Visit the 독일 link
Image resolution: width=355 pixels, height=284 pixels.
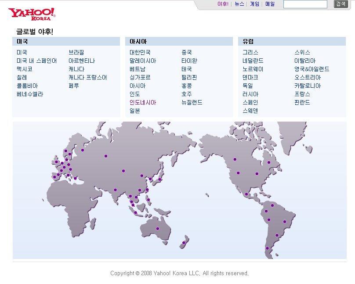coord(248,86)
